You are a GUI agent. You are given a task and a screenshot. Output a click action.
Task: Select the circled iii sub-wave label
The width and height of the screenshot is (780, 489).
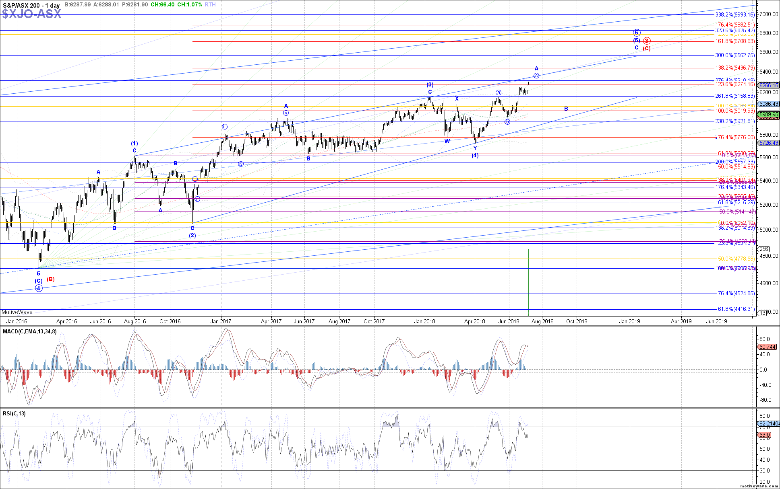(225, 127)
